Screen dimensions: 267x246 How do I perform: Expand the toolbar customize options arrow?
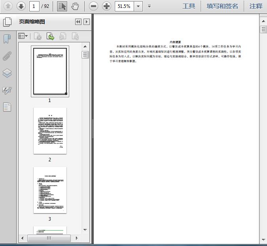(149, 6)
